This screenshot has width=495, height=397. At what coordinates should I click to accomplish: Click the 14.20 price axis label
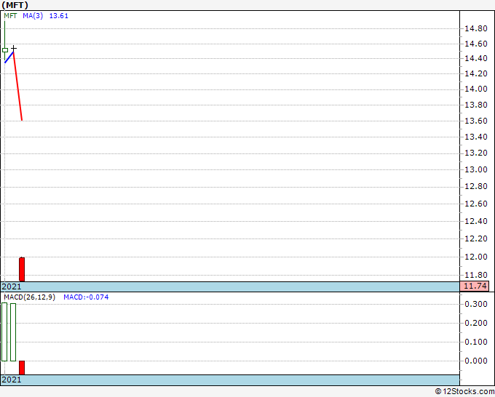point(476,73)
